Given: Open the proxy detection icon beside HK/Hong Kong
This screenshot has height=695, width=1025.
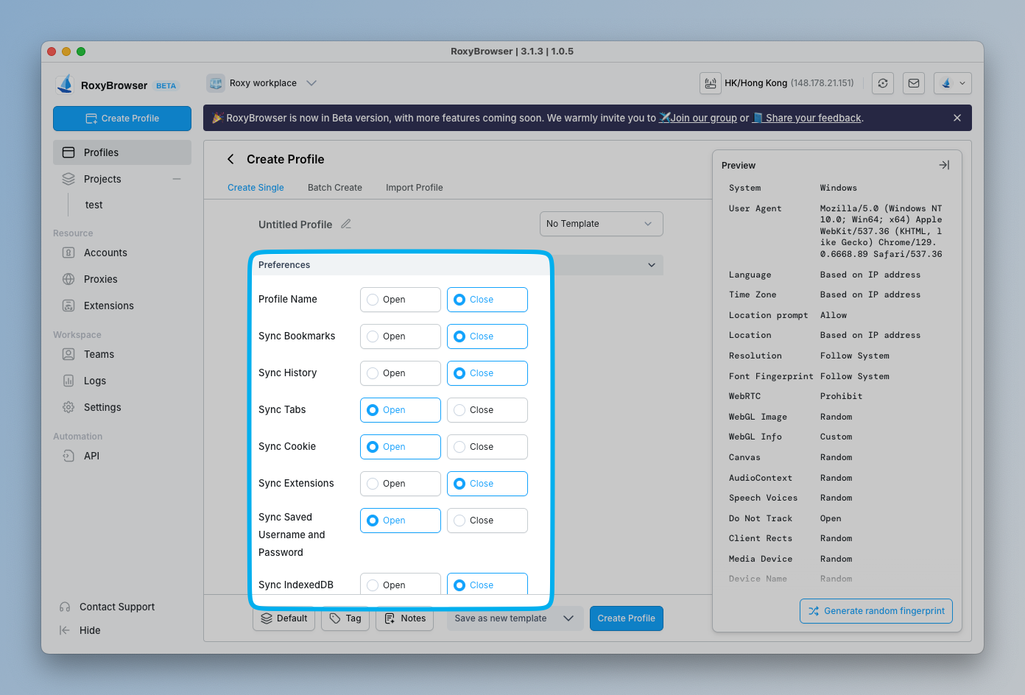Looking at the screenshot, I should click(711, 83).
